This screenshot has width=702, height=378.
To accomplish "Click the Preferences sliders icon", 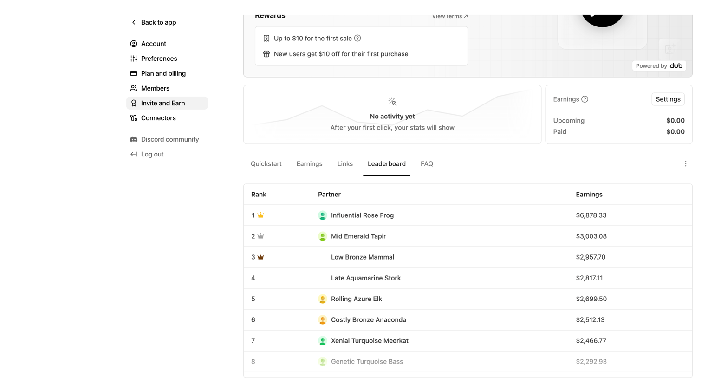I will [x=134, y=59].
